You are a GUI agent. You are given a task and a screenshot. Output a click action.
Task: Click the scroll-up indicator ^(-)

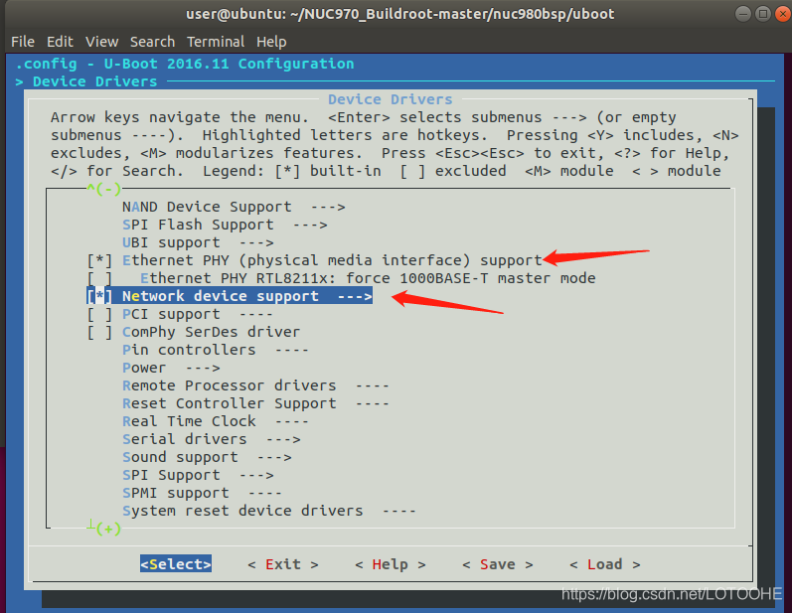[x=104, y=189]
